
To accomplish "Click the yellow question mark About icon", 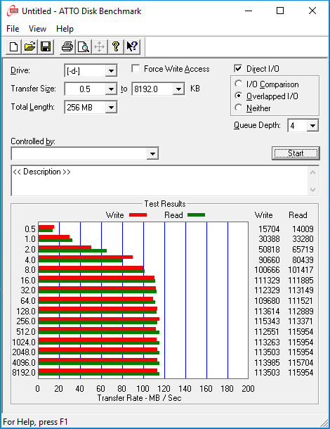I will (116, 47).
